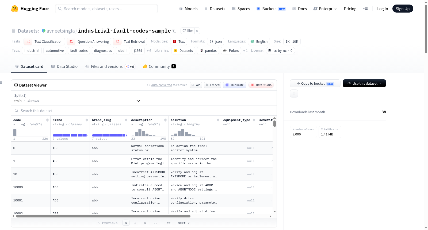Go to page 2 of results
428x230 pixels.
(x=135, y=223)
